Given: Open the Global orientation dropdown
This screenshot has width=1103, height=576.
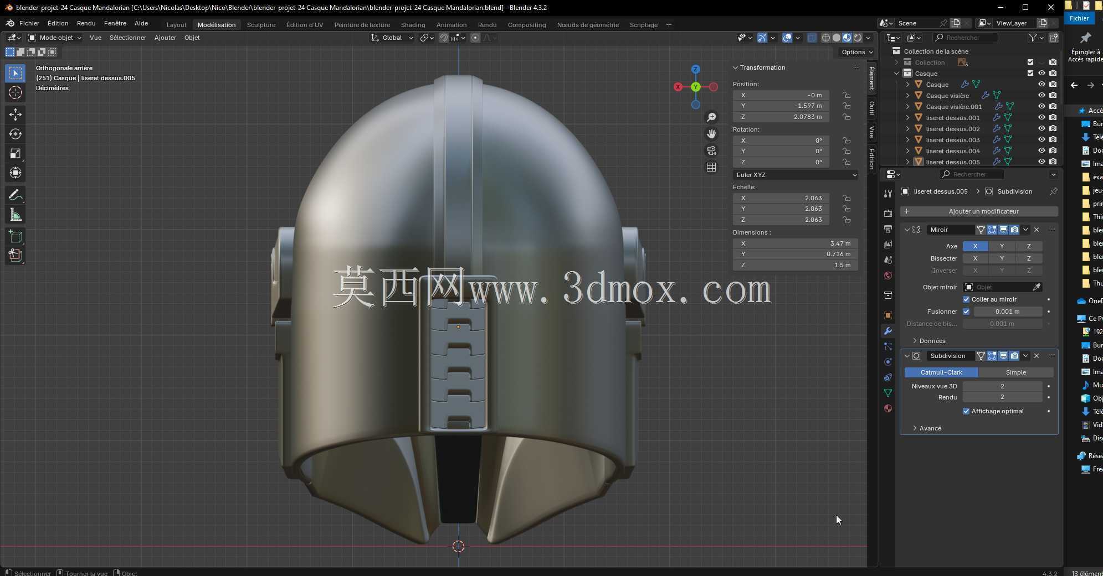Looking at the screenshot, I should click(392, 38).
